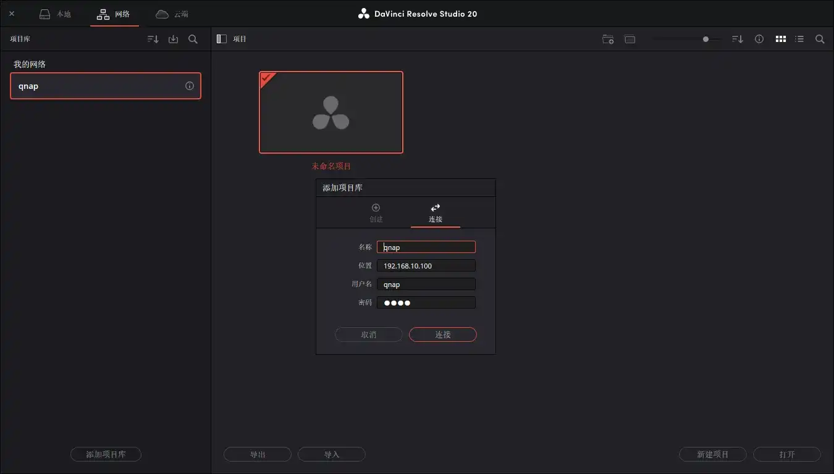Switch to the 云端 tab
This screenshot has width=834, height=474.
coord(171,14)
